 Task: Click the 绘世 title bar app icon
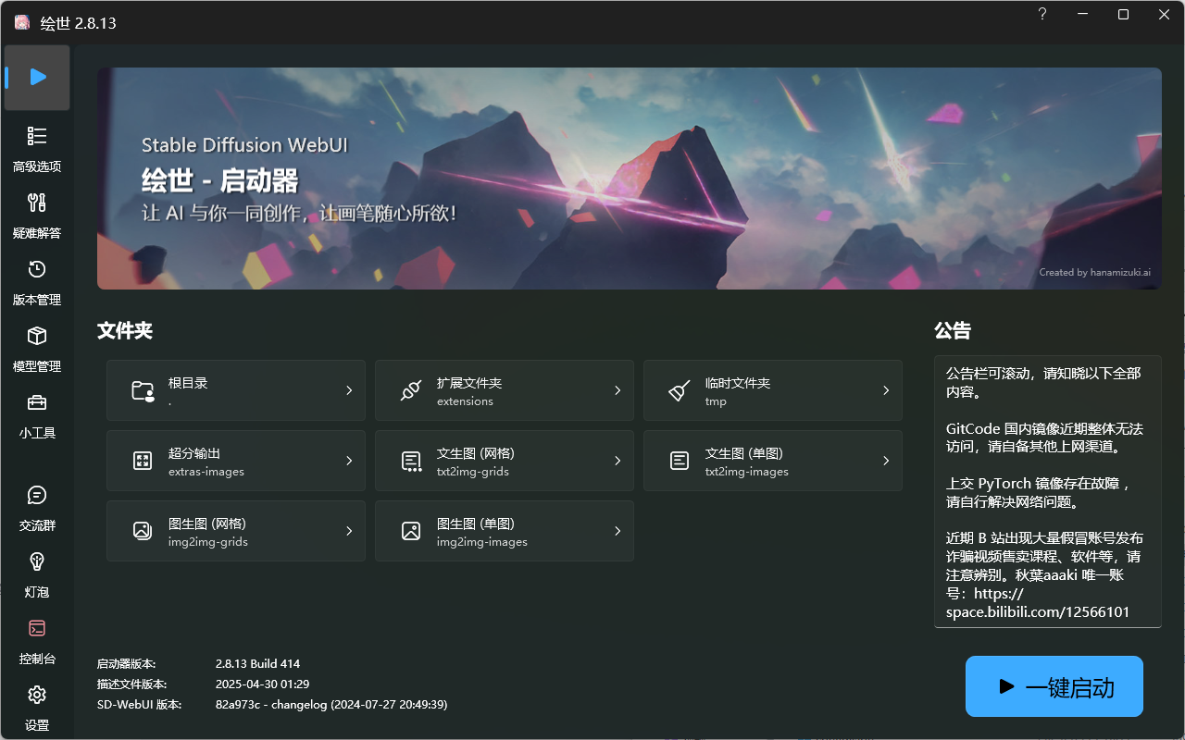[21, 21]
